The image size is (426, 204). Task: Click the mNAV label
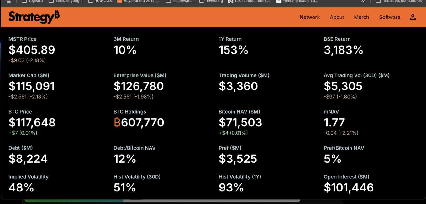[331, 112]
